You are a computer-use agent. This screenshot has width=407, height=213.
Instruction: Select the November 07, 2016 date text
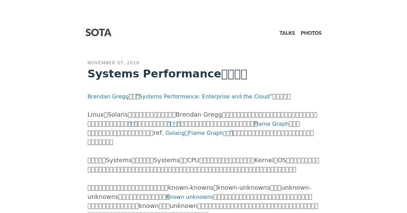point(113,63)
